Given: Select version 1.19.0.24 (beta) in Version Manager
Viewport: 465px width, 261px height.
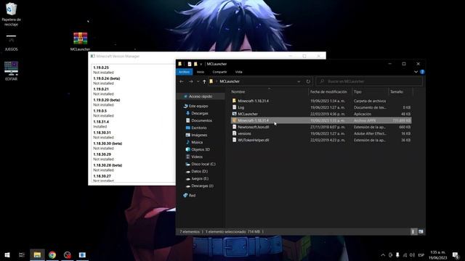Looking at the screenshot, I should coord(107,79).
